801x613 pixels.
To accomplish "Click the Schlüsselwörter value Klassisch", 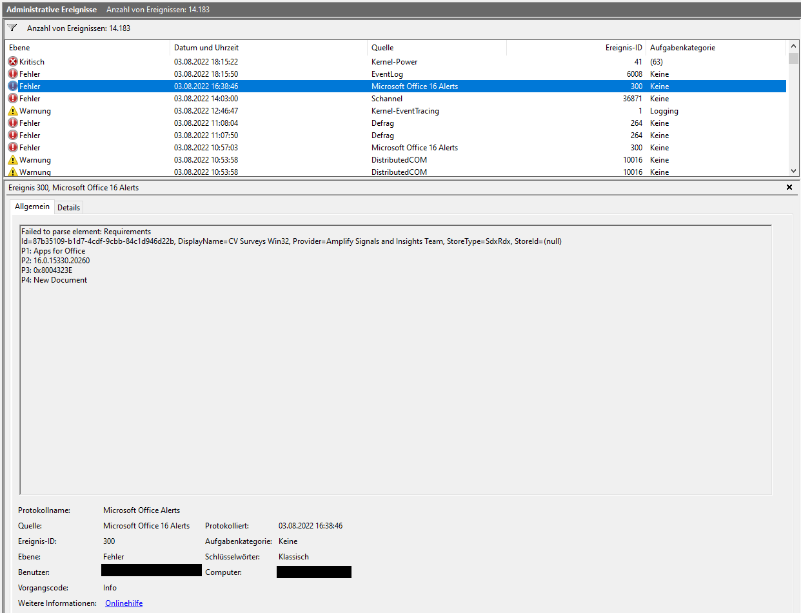I will pos(293,557).
